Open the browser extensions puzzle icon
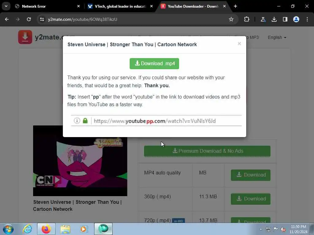The width and height of the screenshot is (314, 235). (x=247, y=19)
